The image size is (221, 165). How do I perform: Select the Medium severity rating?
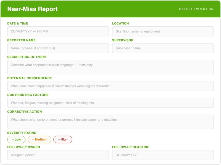pyautogui.click(x=39, y=139)
